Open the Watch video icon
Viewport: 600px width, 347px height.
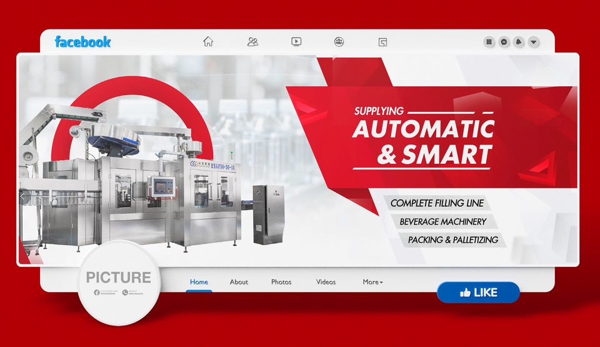296,42
